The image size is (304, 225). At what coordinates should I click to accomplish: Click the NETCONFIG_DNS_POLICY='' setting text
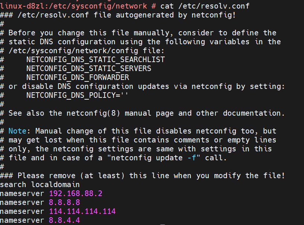point(80,95)
